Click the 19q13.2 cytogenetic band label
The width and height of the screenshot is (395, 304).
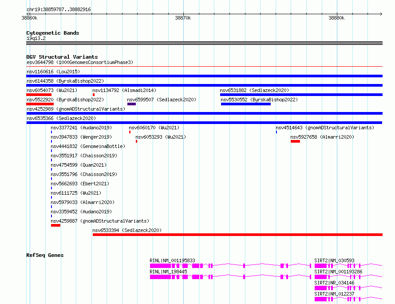click(x=36, y=38)
